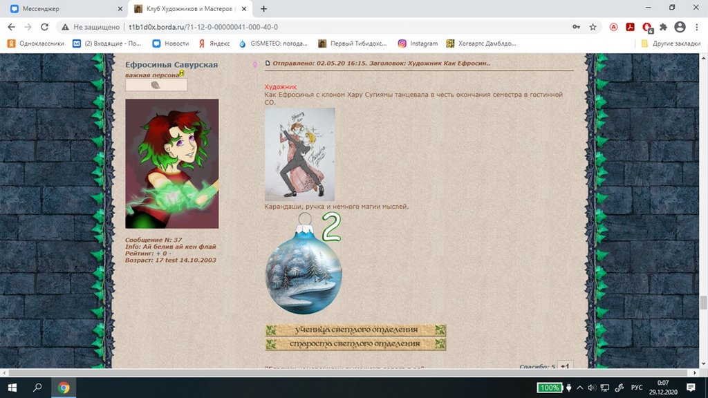This screenshot has height=398, width=708.
Task: Click the post document icon before Отправлено
Action: click(268, 63)
